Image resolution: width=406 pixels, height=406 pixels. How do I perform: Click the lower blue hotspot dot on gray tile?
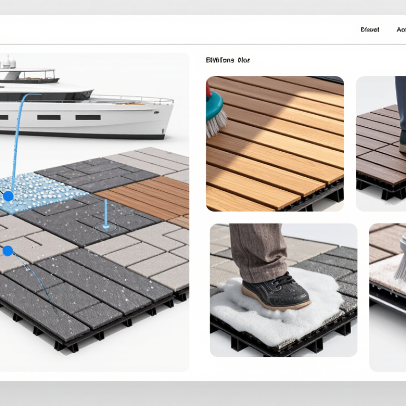8,251
